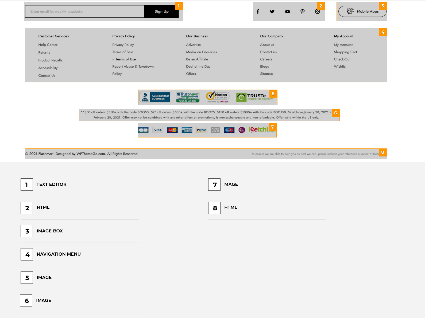Open the YouTube social icon
This screenshot has height=318, width=425.
click(x=287, y=12)
